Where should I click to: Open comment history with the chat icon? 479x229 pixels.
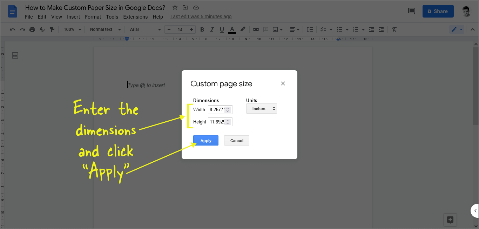click(x=411, y=11)
